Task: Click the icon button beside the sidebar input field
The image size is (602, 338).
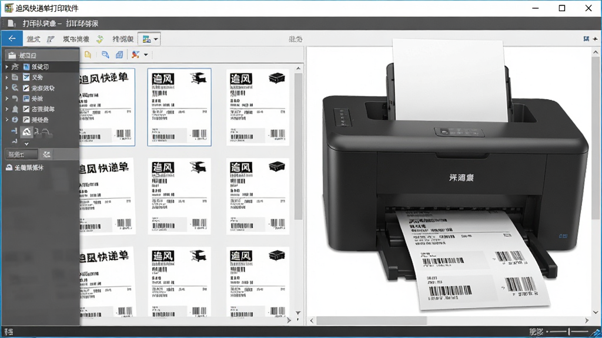Action: [46, 154]
